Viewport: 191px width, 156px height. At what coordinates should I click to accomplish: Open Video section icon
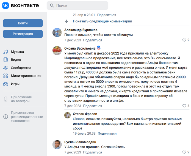click(x=5, y=60)
